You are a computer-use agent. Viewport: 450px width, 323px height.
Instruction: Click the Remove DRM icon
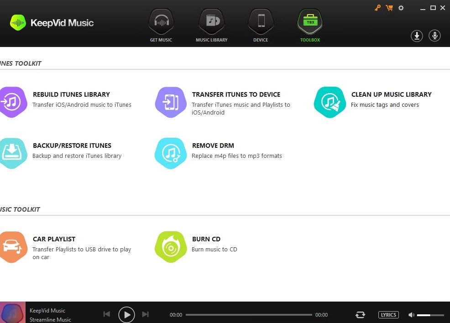coord(171,153)
